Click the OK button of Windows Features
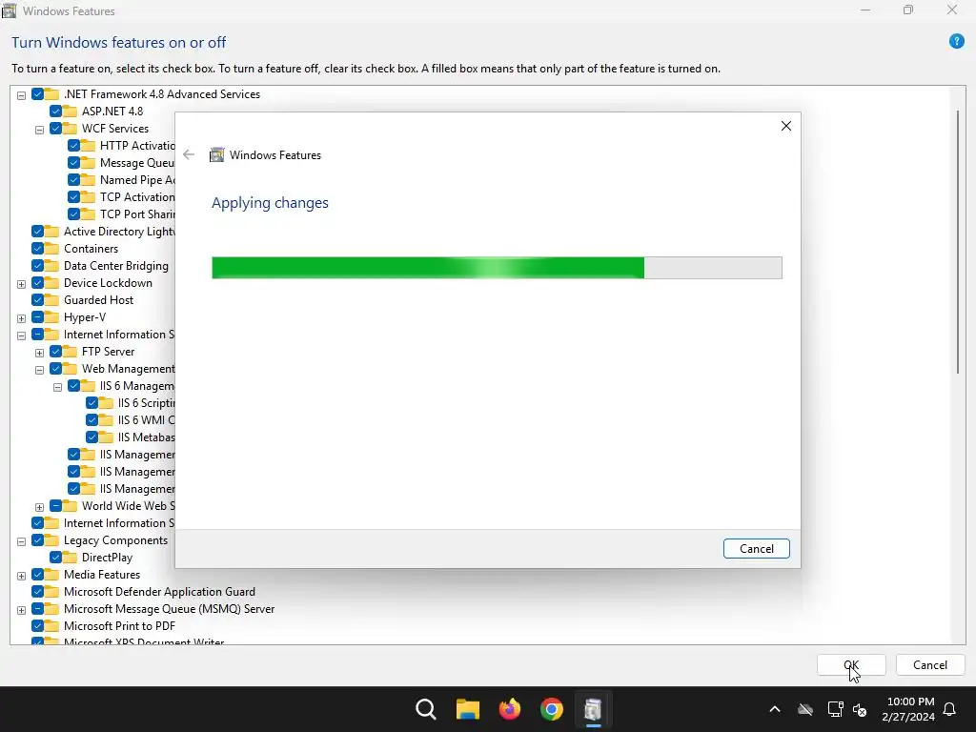The image size is (976, 732). point(851,664)
